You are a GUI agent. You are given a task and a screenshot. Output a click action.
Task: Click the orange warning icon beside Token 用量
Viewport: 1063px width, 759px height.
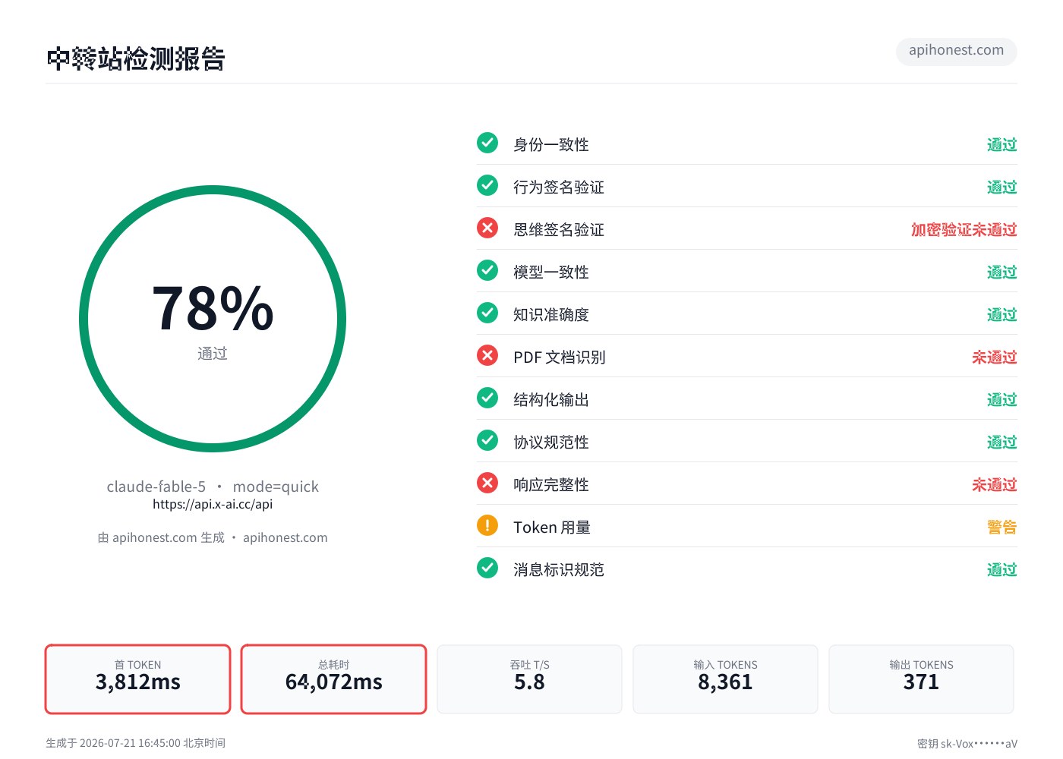[487, 525]
